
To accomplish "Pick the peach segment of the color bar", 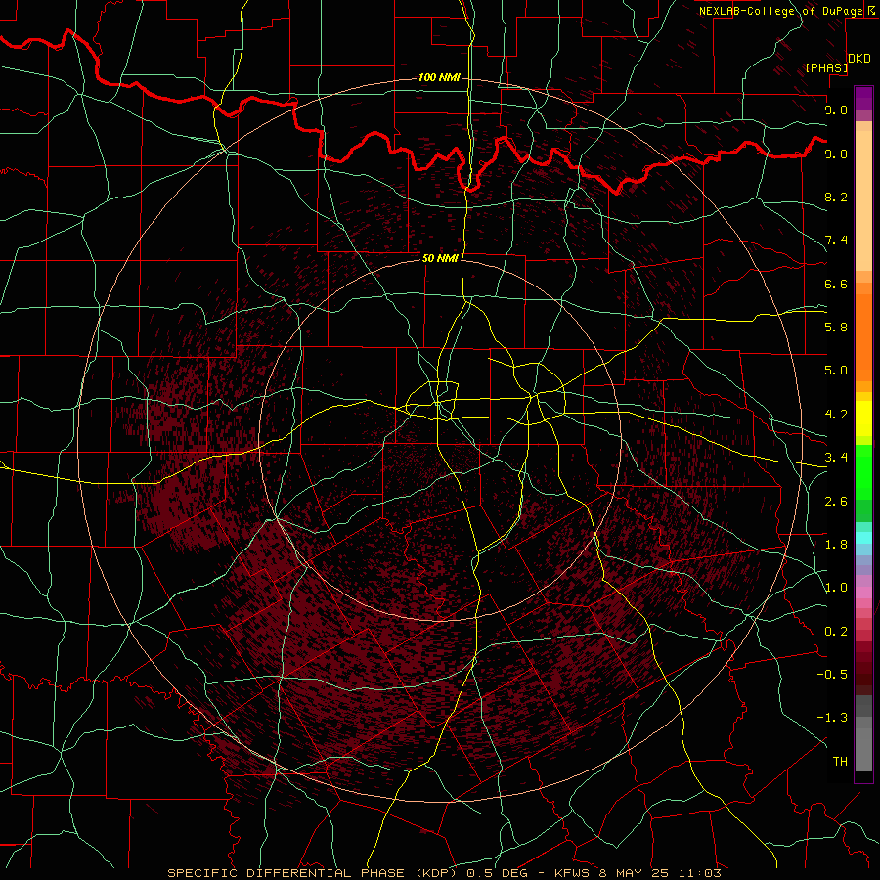I will [863, 200].
